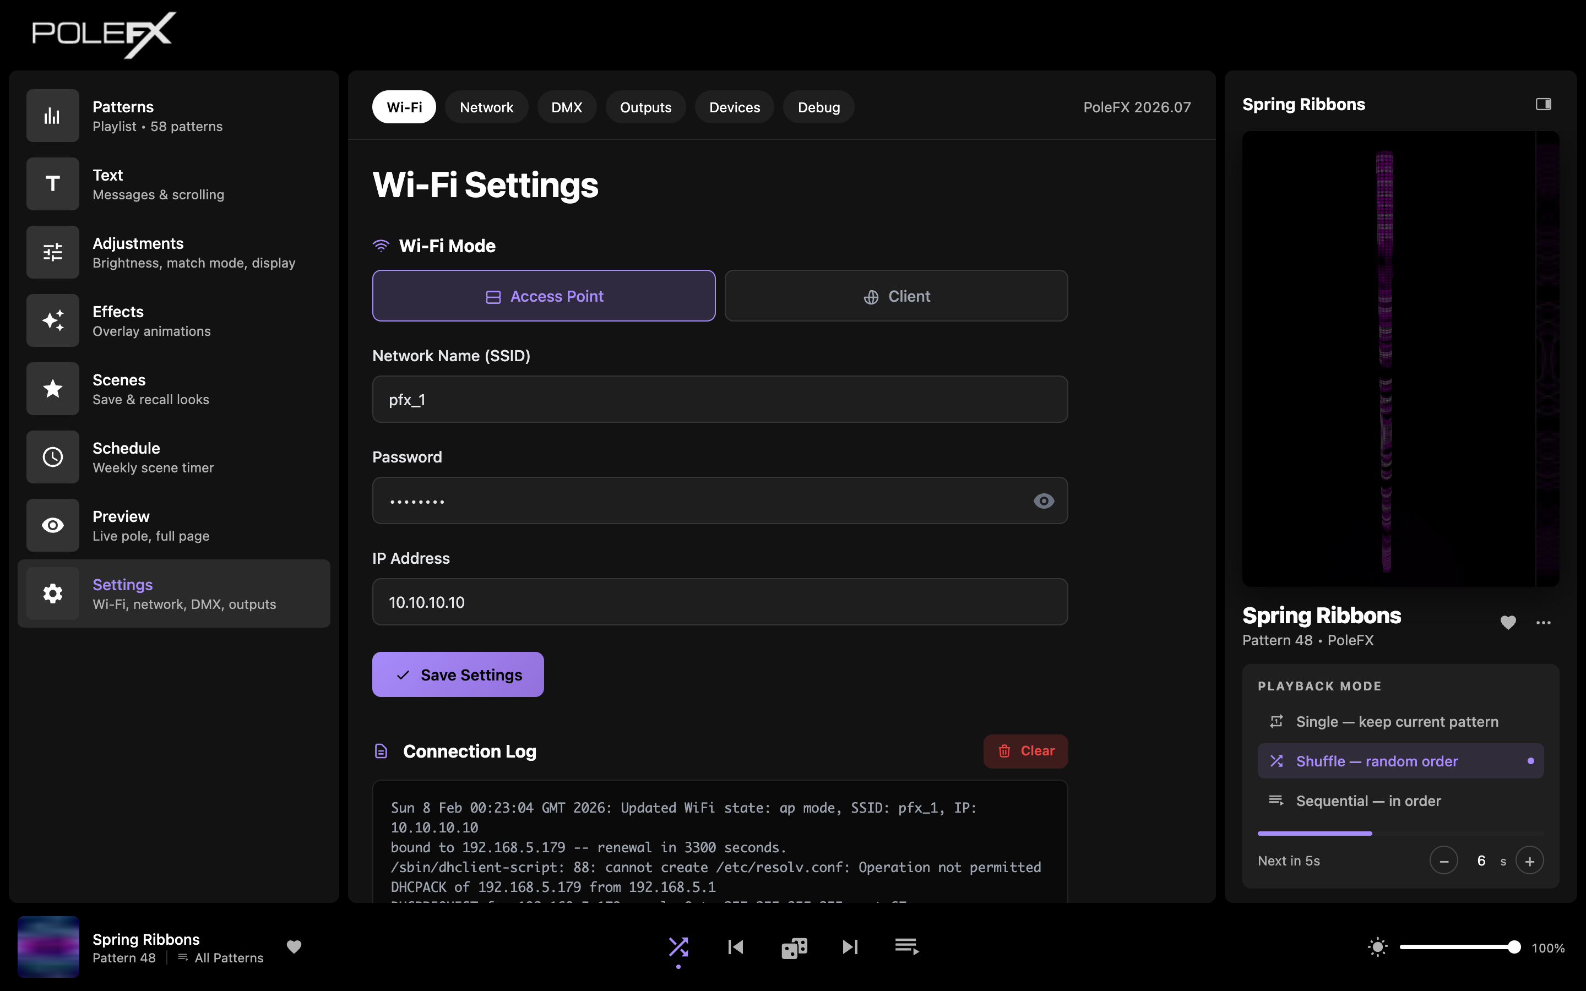Click the Wi-Fi Mode heading icon

pyautogui.click(x=381, y=246)
